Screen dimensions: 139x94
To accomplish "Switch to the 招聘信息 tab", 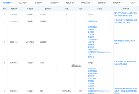I will pos(102,3).
